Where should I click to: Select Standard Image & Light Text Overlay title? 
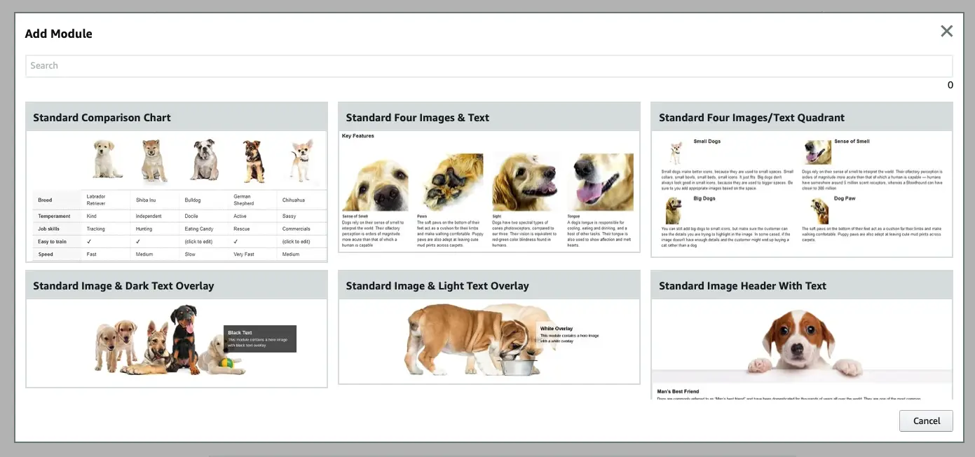click(x=437, y=286)
